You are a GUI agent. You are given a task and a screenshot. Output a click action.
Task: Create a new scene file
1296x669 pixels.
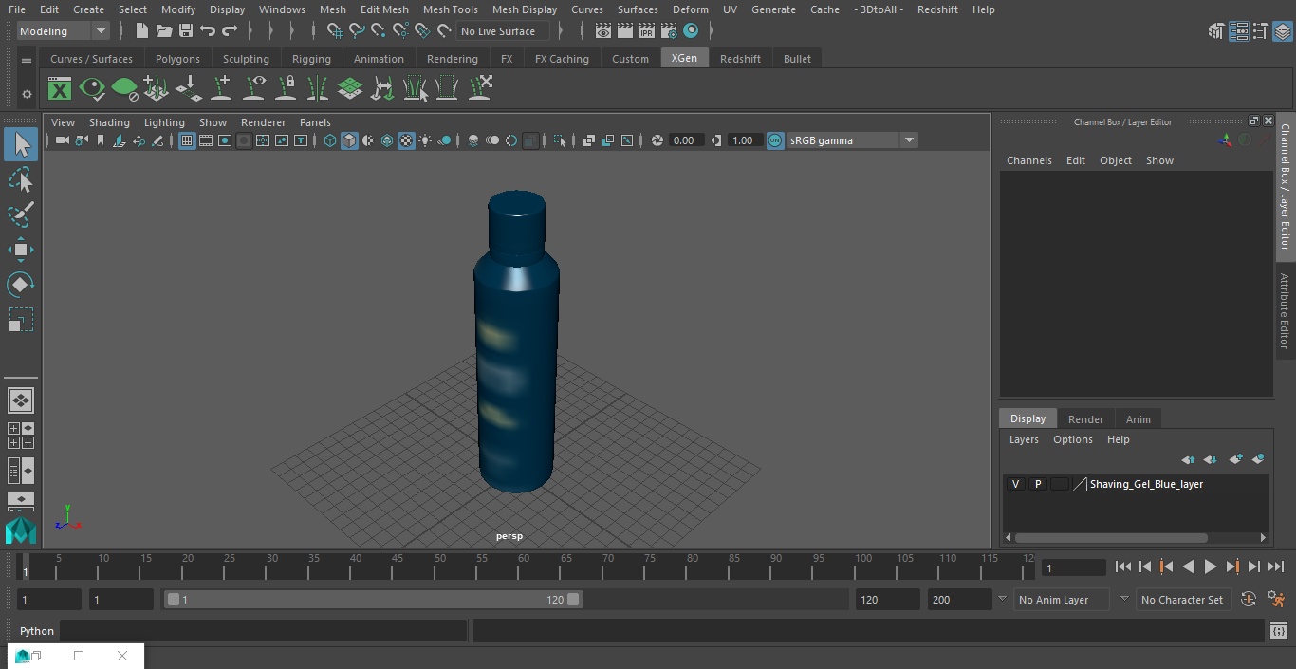click(x=141, y=31)
